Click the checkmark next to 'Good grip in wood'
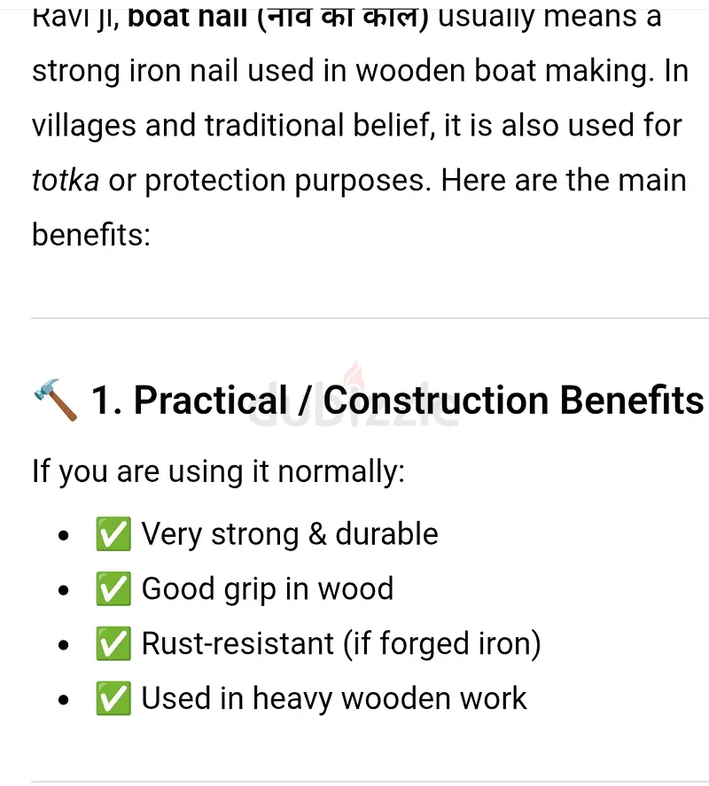Screen dimensions: 709x786 (113, 589)
